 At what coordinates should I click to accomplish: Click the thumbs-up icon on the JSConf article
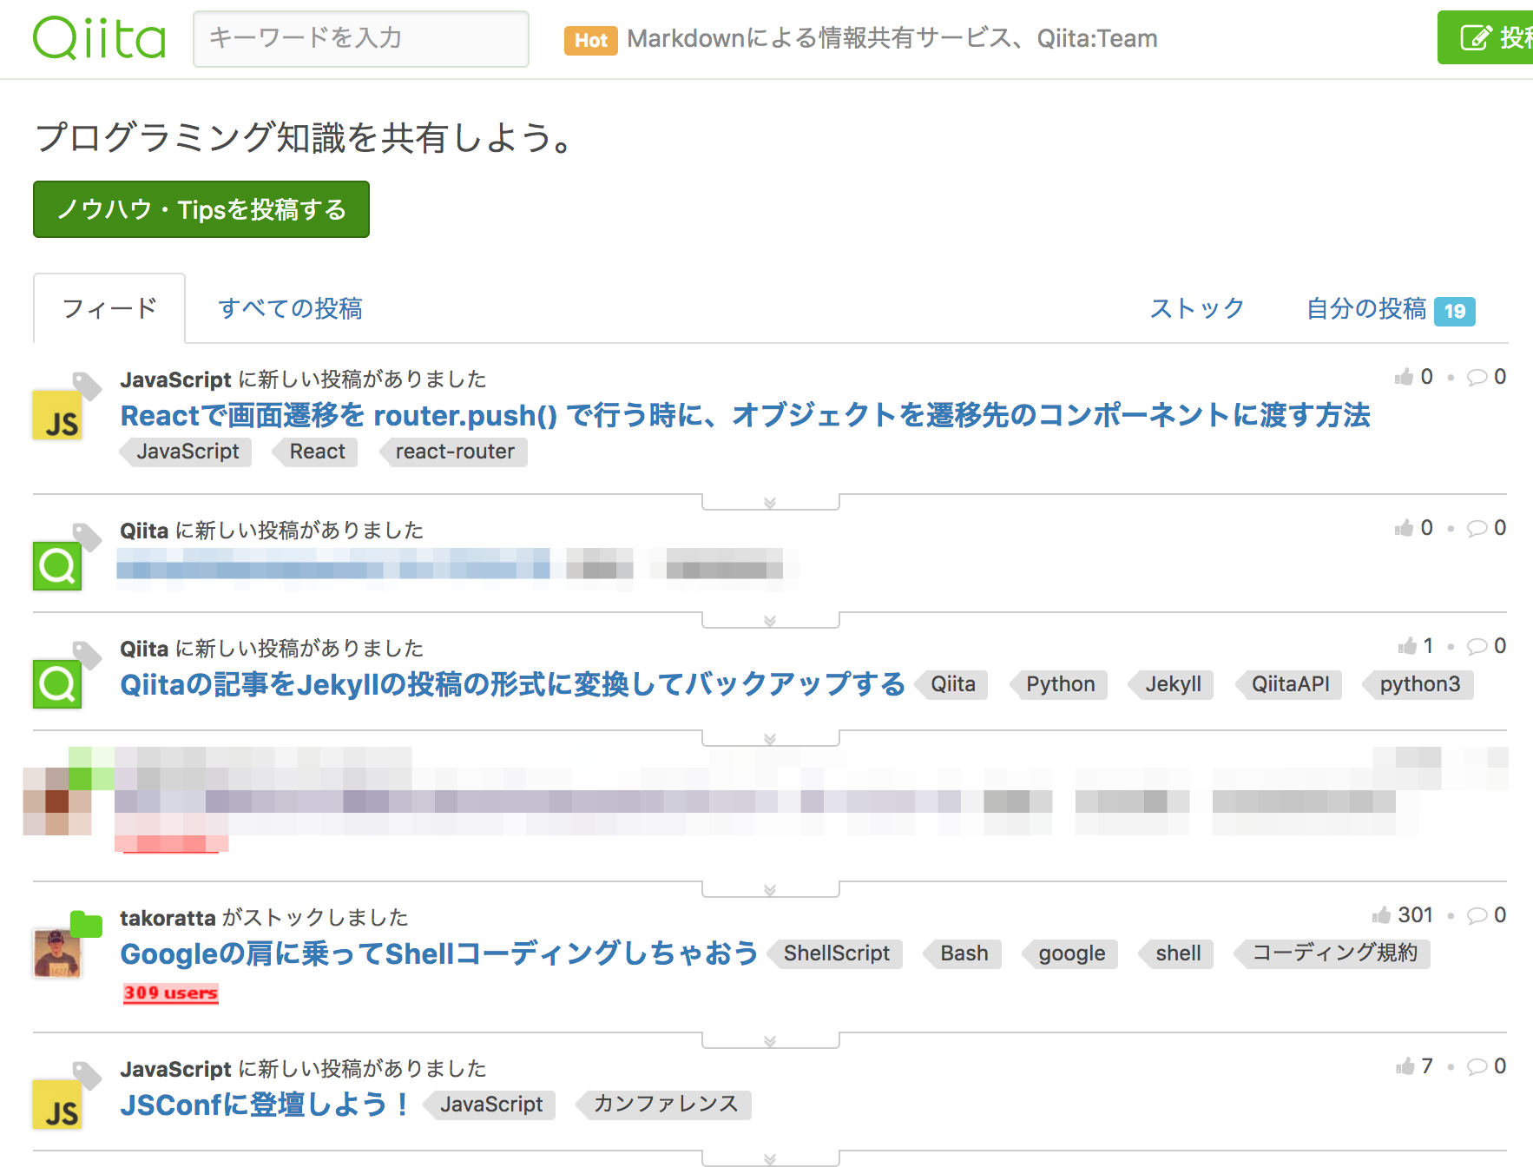pyautogui.click(x=1405, y=1066)
